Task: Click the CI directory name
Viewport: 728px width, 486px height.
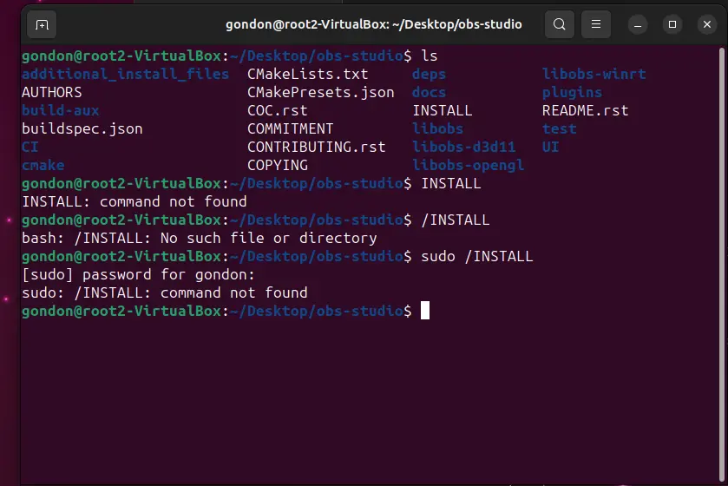Action: pos(30,148)
